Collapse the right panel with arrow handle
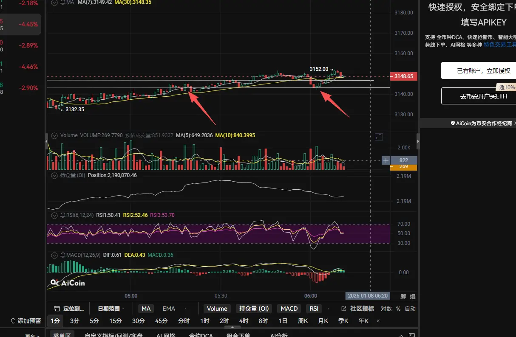The image size is (516, 337). (x=418, y=141)
